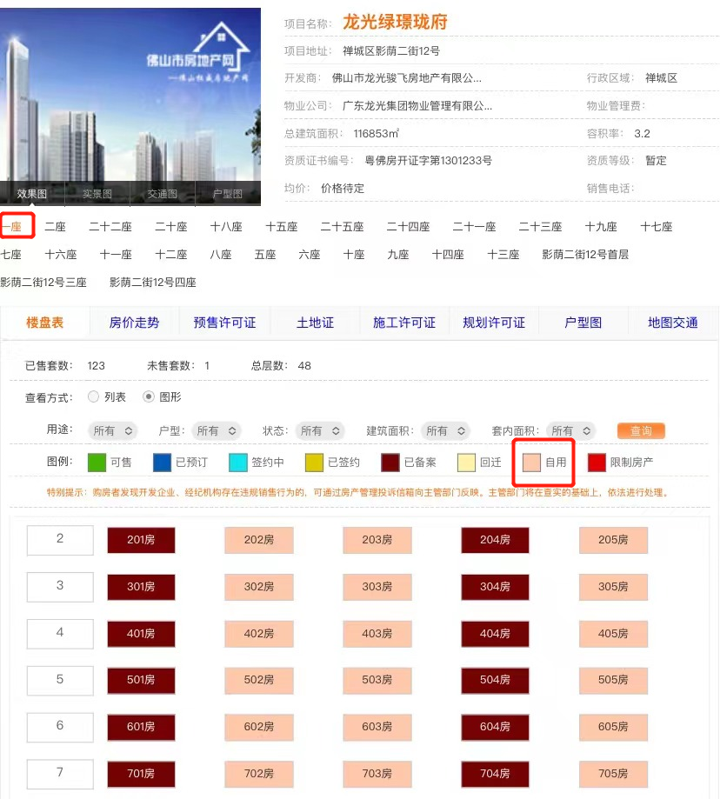Screen dimensions: 720x799
Task: Open 影荫二街12号四座 link
Action: pyautogui.click(x=153, y=283)
